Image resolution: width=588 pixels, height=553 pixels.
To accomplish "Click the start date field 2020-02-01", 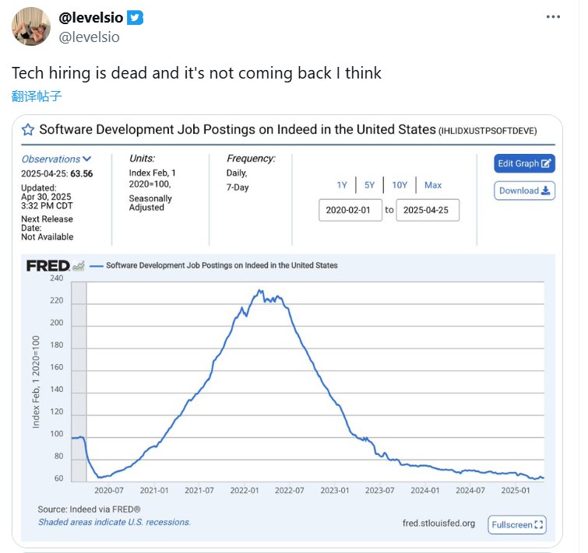I will [x=350, y=210].
